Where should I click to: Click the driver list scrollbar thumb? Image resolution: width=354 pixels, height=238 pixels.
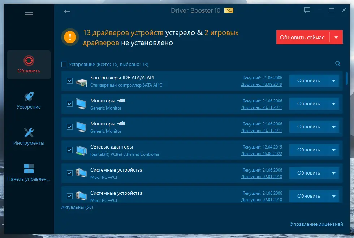pyautogui.click(x=346, y=79)
